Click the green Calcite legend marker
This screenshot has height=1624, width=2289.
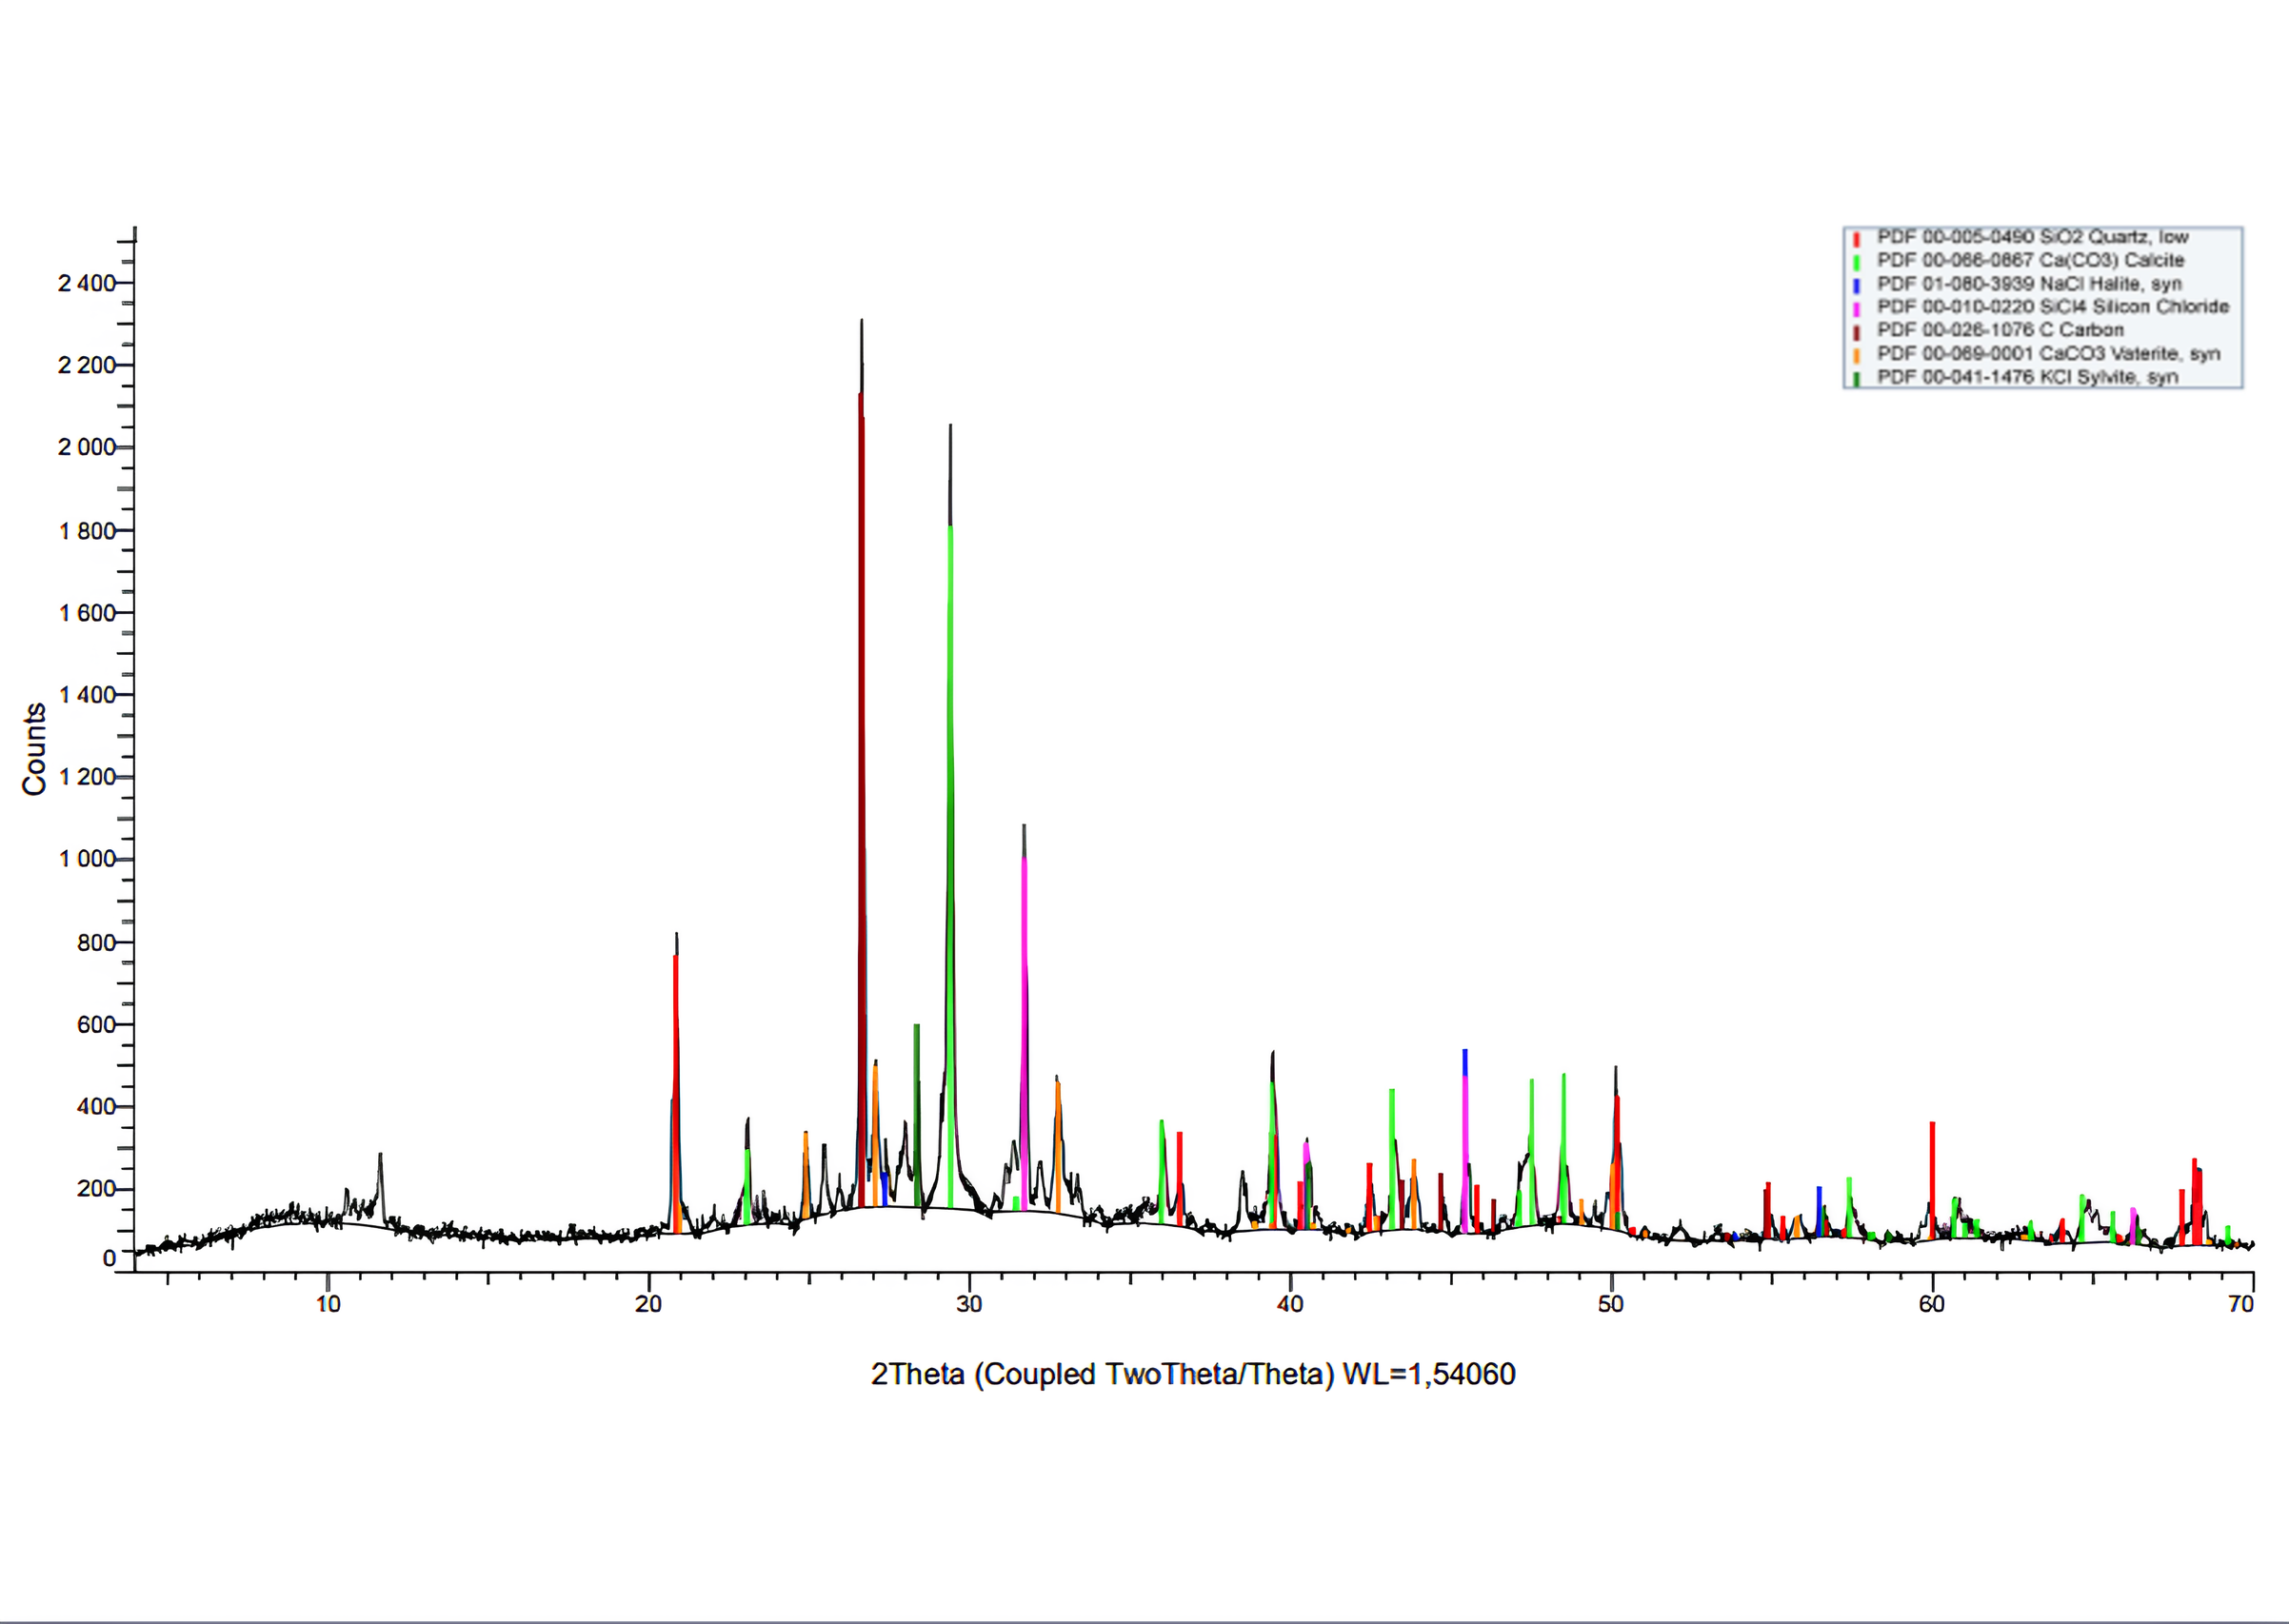[x=1857, y=262]
